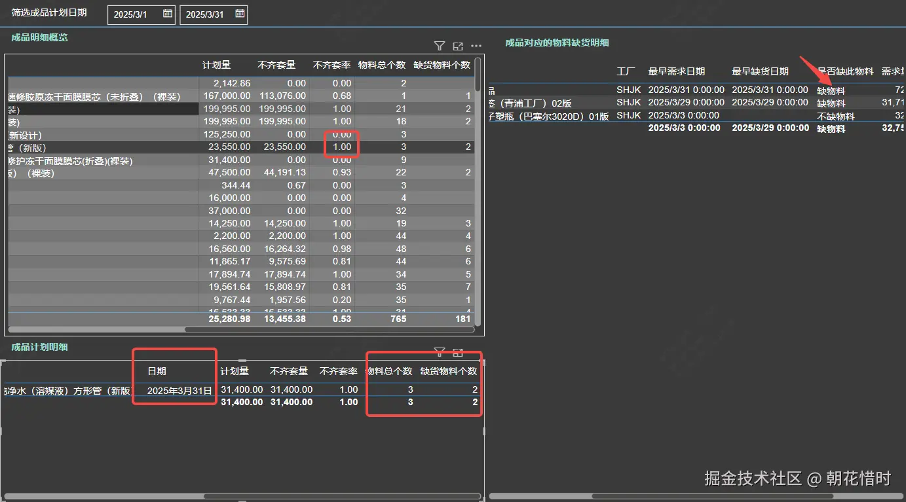Image resolution: width=906 pixels, height=502 pixels.
Task: Select the 成品明细概览 title
Action: 39,37
